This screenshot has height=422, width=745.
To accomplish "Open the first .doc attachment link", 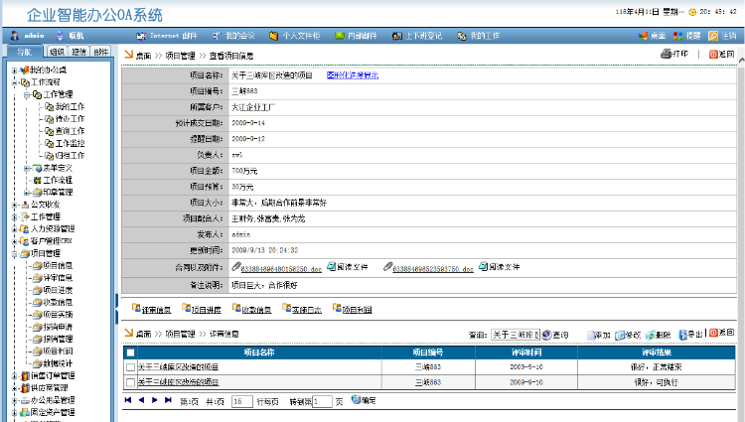I will coord(281,269).
